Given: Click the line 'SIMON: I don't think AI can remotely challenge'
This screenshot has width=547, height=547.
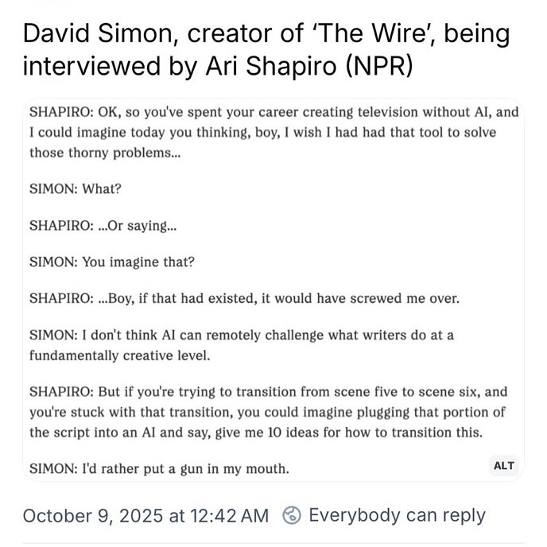Looking at the screenshot, I should (x=242, y=336).
